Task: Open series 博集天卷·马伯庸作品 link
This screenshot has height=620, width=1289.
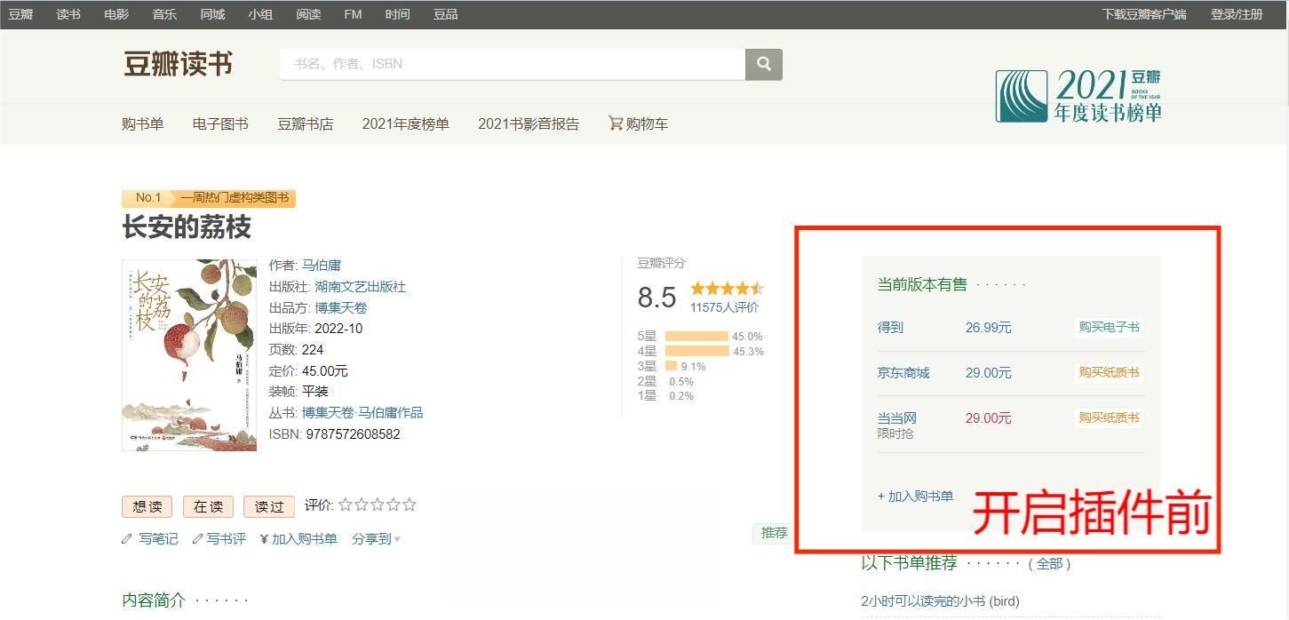Action: click(x=362, y=412)
